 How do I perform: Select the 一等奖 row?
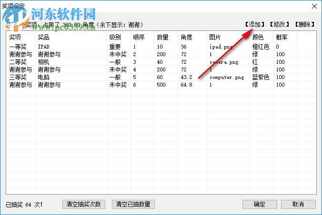pos(161,47)
